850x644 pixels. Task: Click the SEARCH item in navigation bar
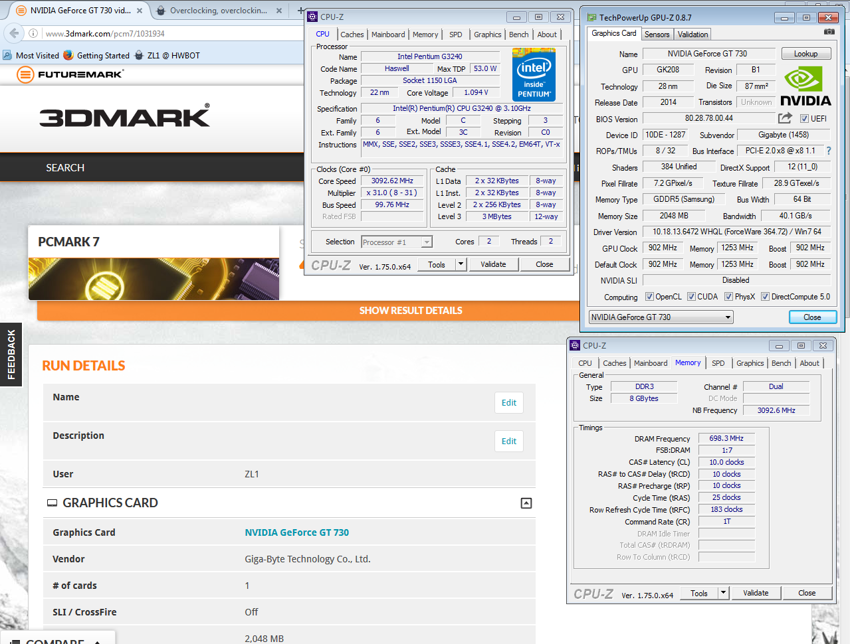point(65,168)
